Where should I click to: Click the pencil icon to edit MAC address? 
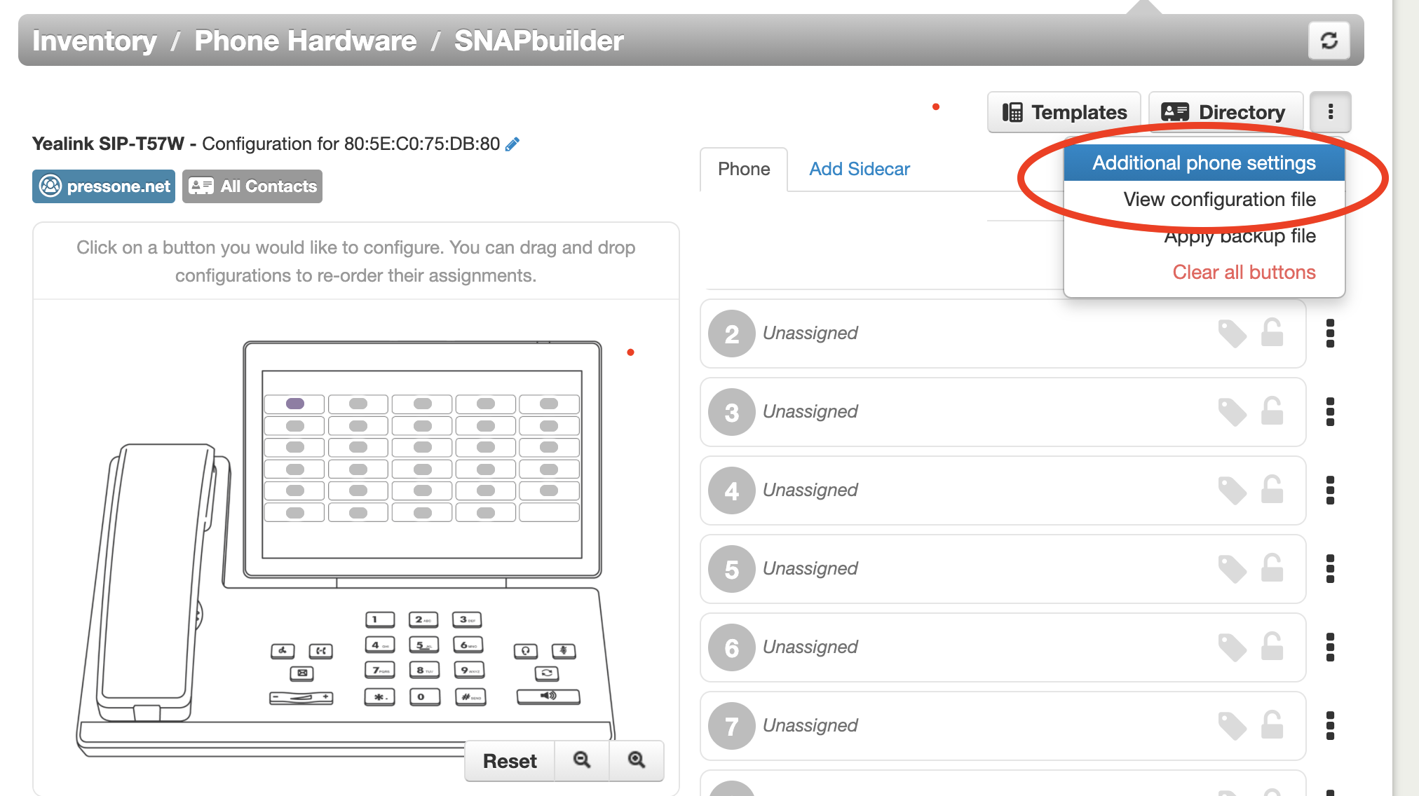click(x=512, y=144)
